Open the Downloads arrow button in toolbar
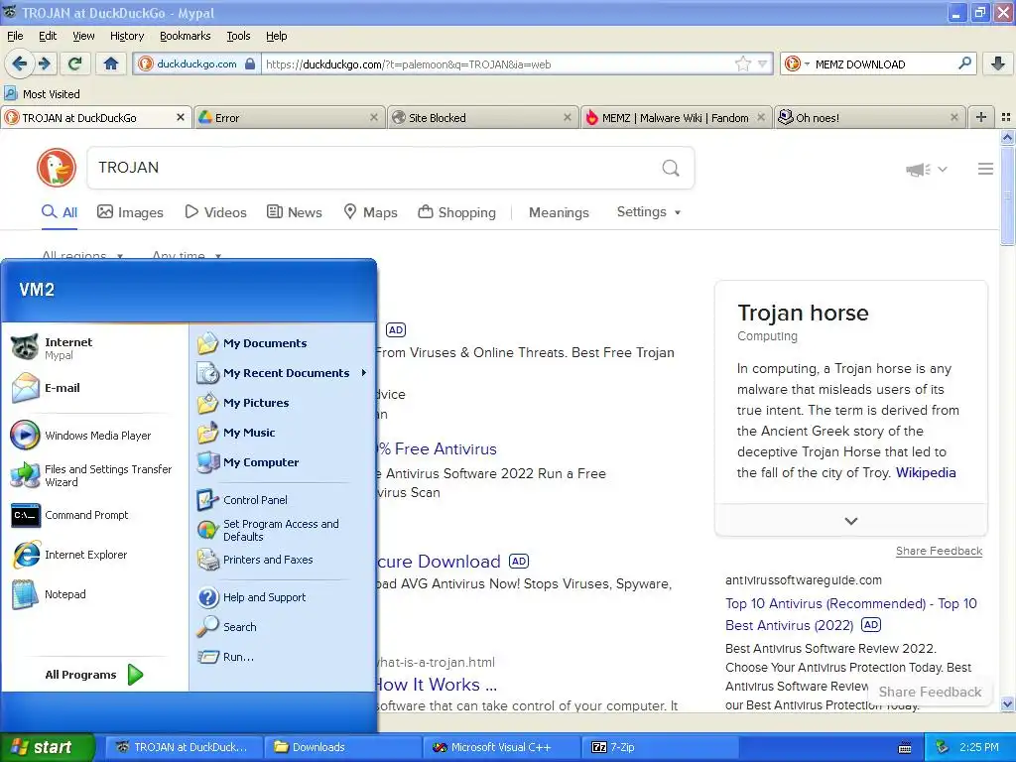1016x762 pixels. [997, 63]
